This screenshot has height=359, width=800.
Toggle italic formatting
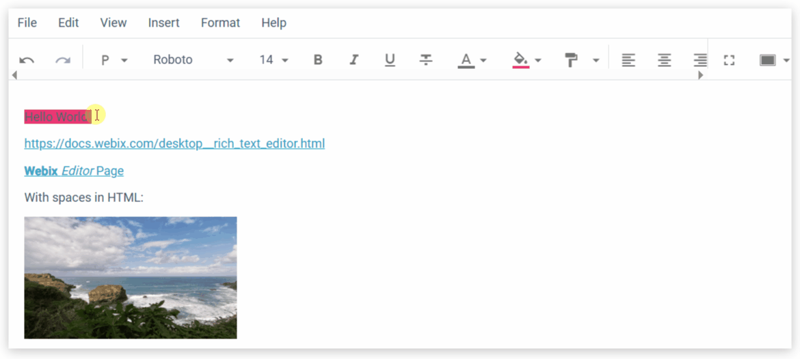[x=354, y=60]
